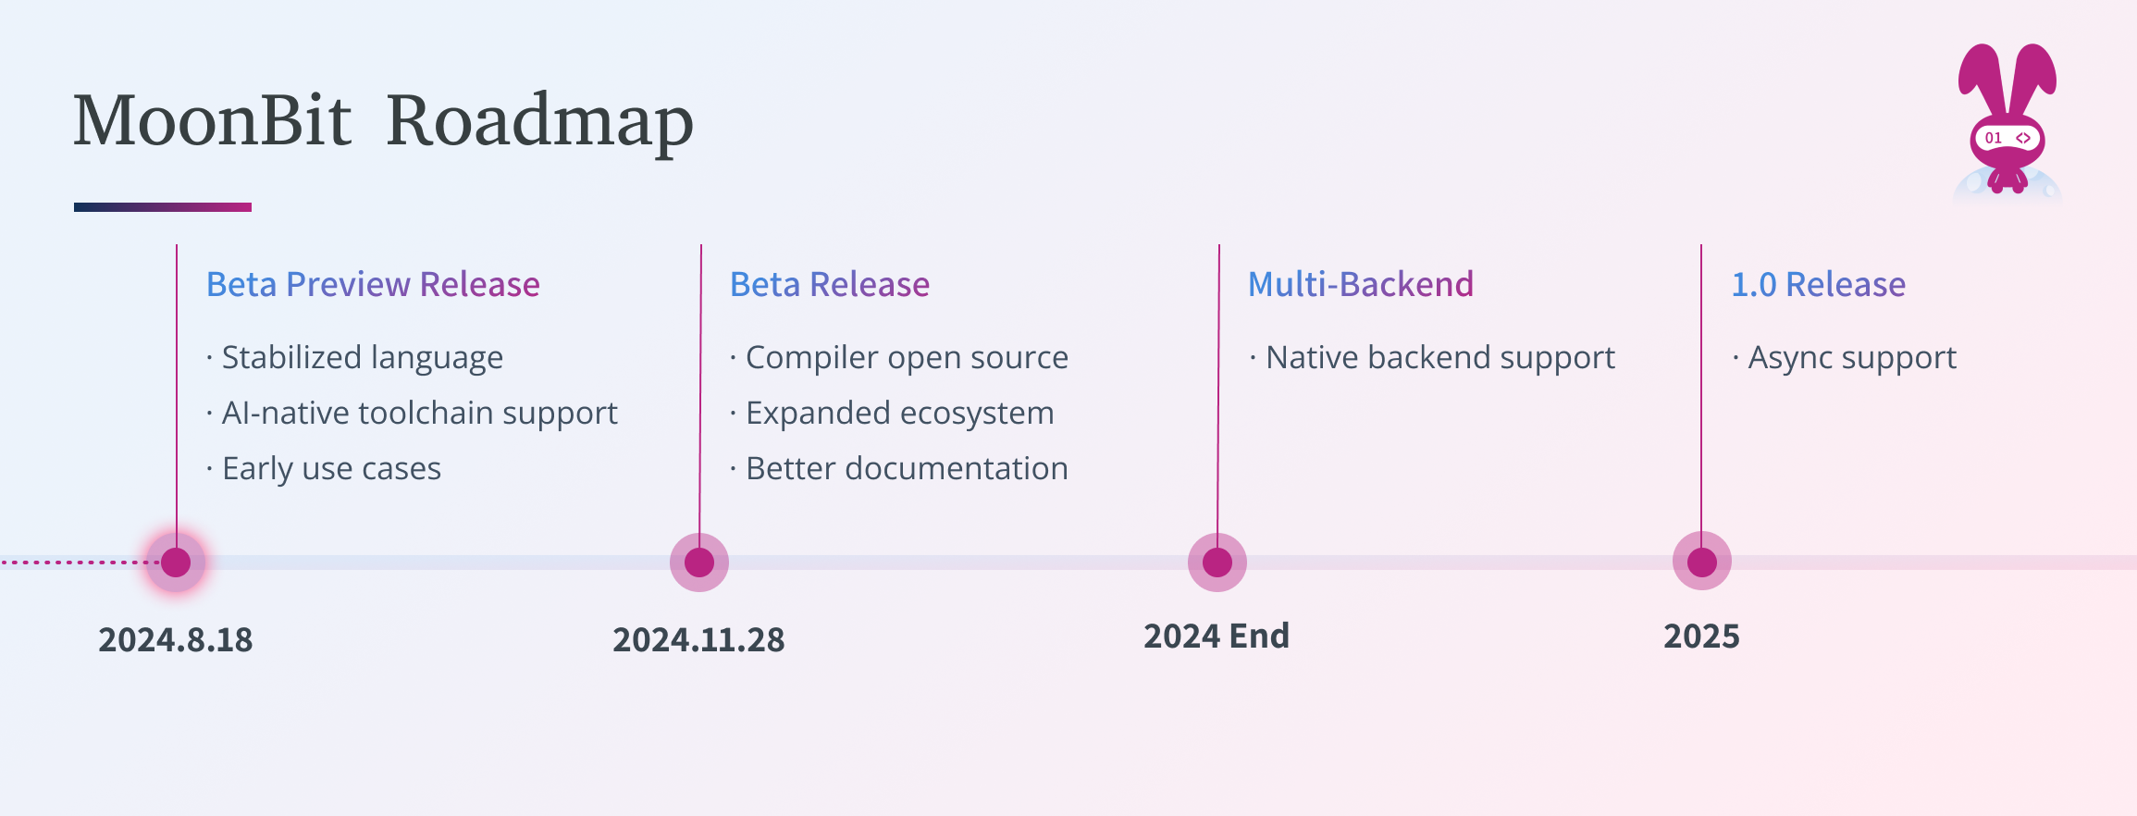This screenshot has height=816, width=2137.
Task: Click the 2024.11.28 date label
Action: click(x=698, y=639)
